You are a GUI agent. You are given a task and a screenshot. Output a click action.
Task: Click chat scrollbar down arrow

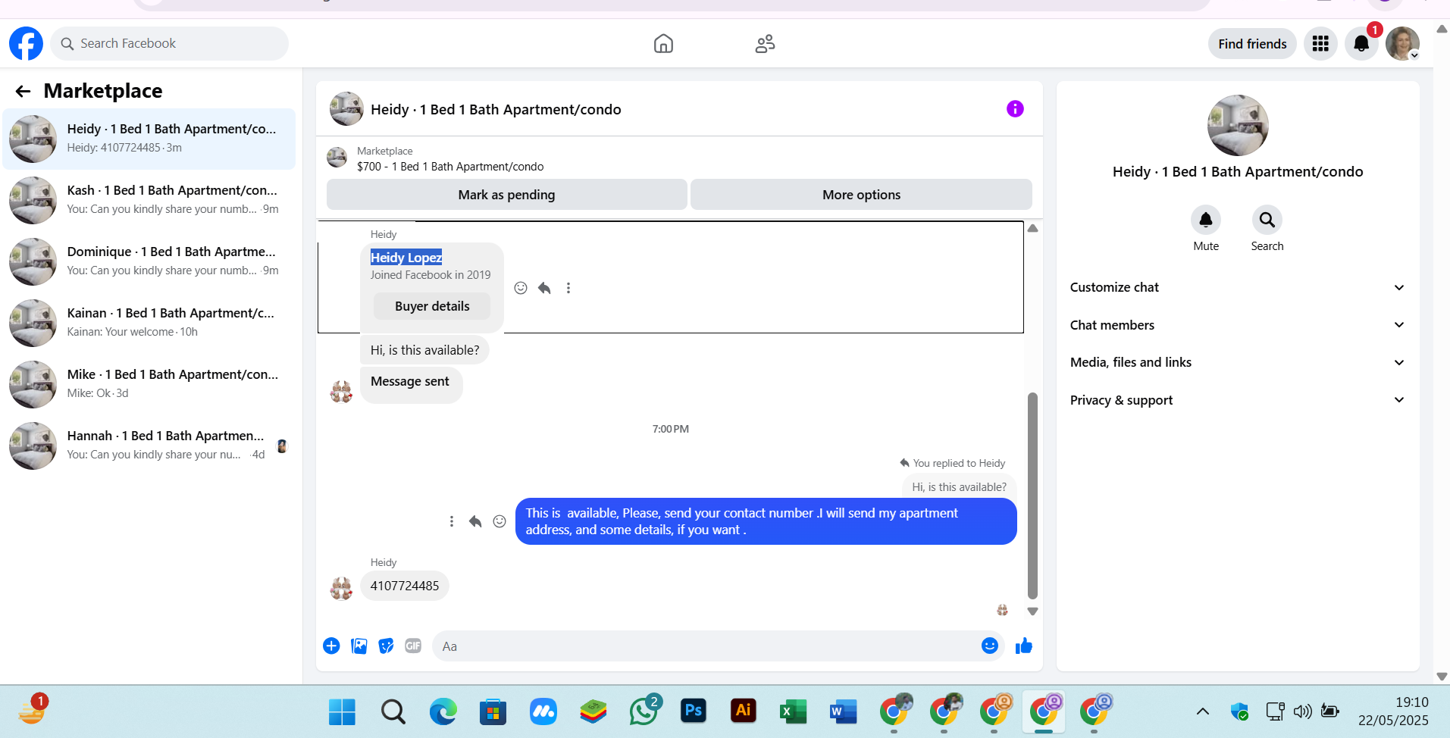click(x=1032, y=611)
